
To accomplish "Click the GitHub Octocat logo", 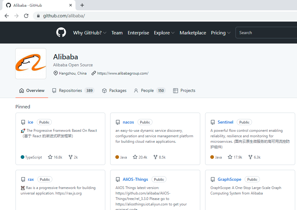I will (61, 32).
